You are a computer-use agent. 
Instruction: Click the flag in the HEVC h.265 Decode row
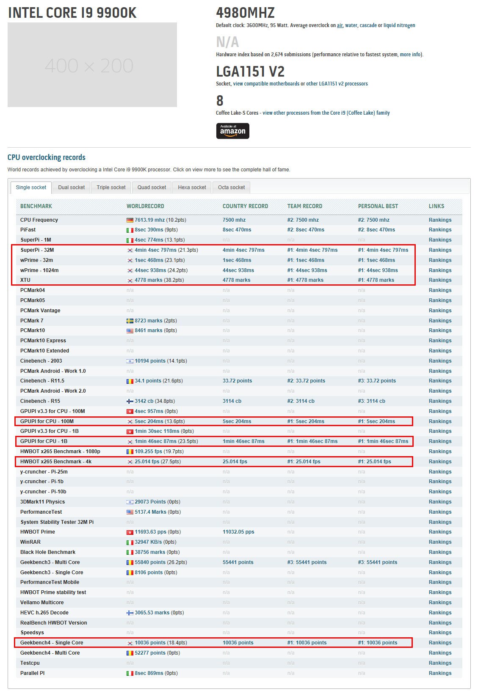130,613
